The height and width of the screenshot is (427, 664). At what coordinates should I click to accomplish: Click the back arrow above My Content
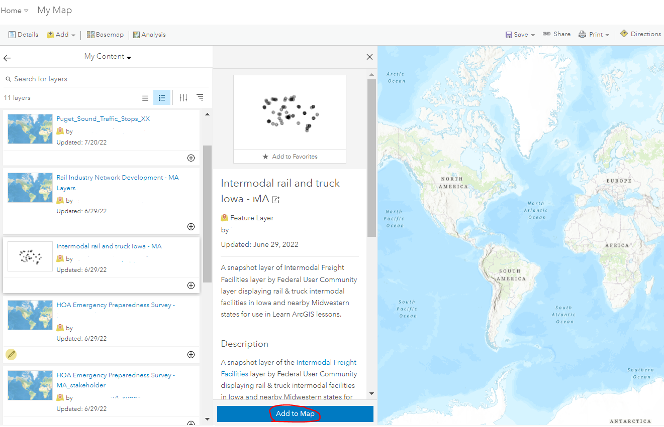click(7, 58)
